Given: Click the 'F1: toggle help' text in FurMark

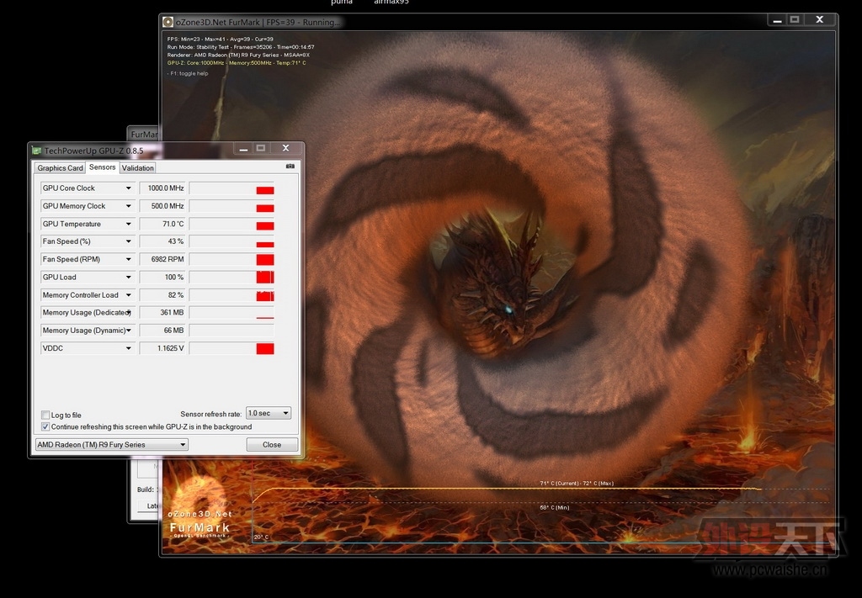Looking at the screenshot, I should pos(188,73).
